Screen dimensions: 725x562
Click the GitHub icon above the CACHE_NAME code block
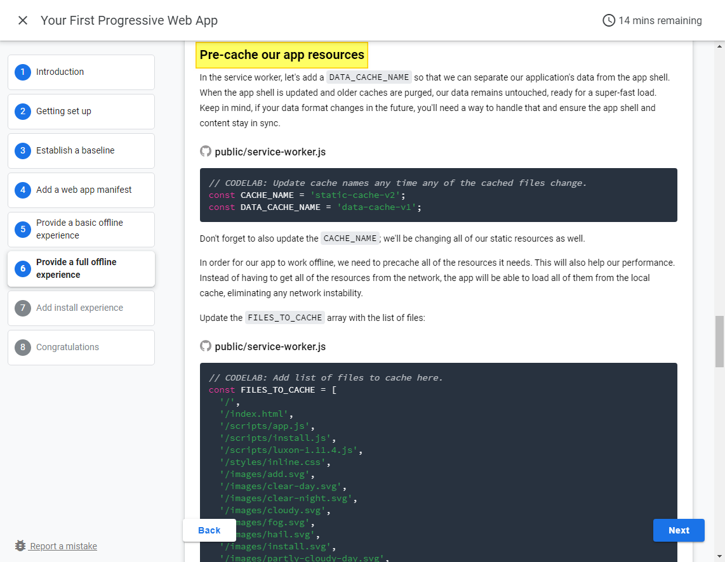pos(205,152)
